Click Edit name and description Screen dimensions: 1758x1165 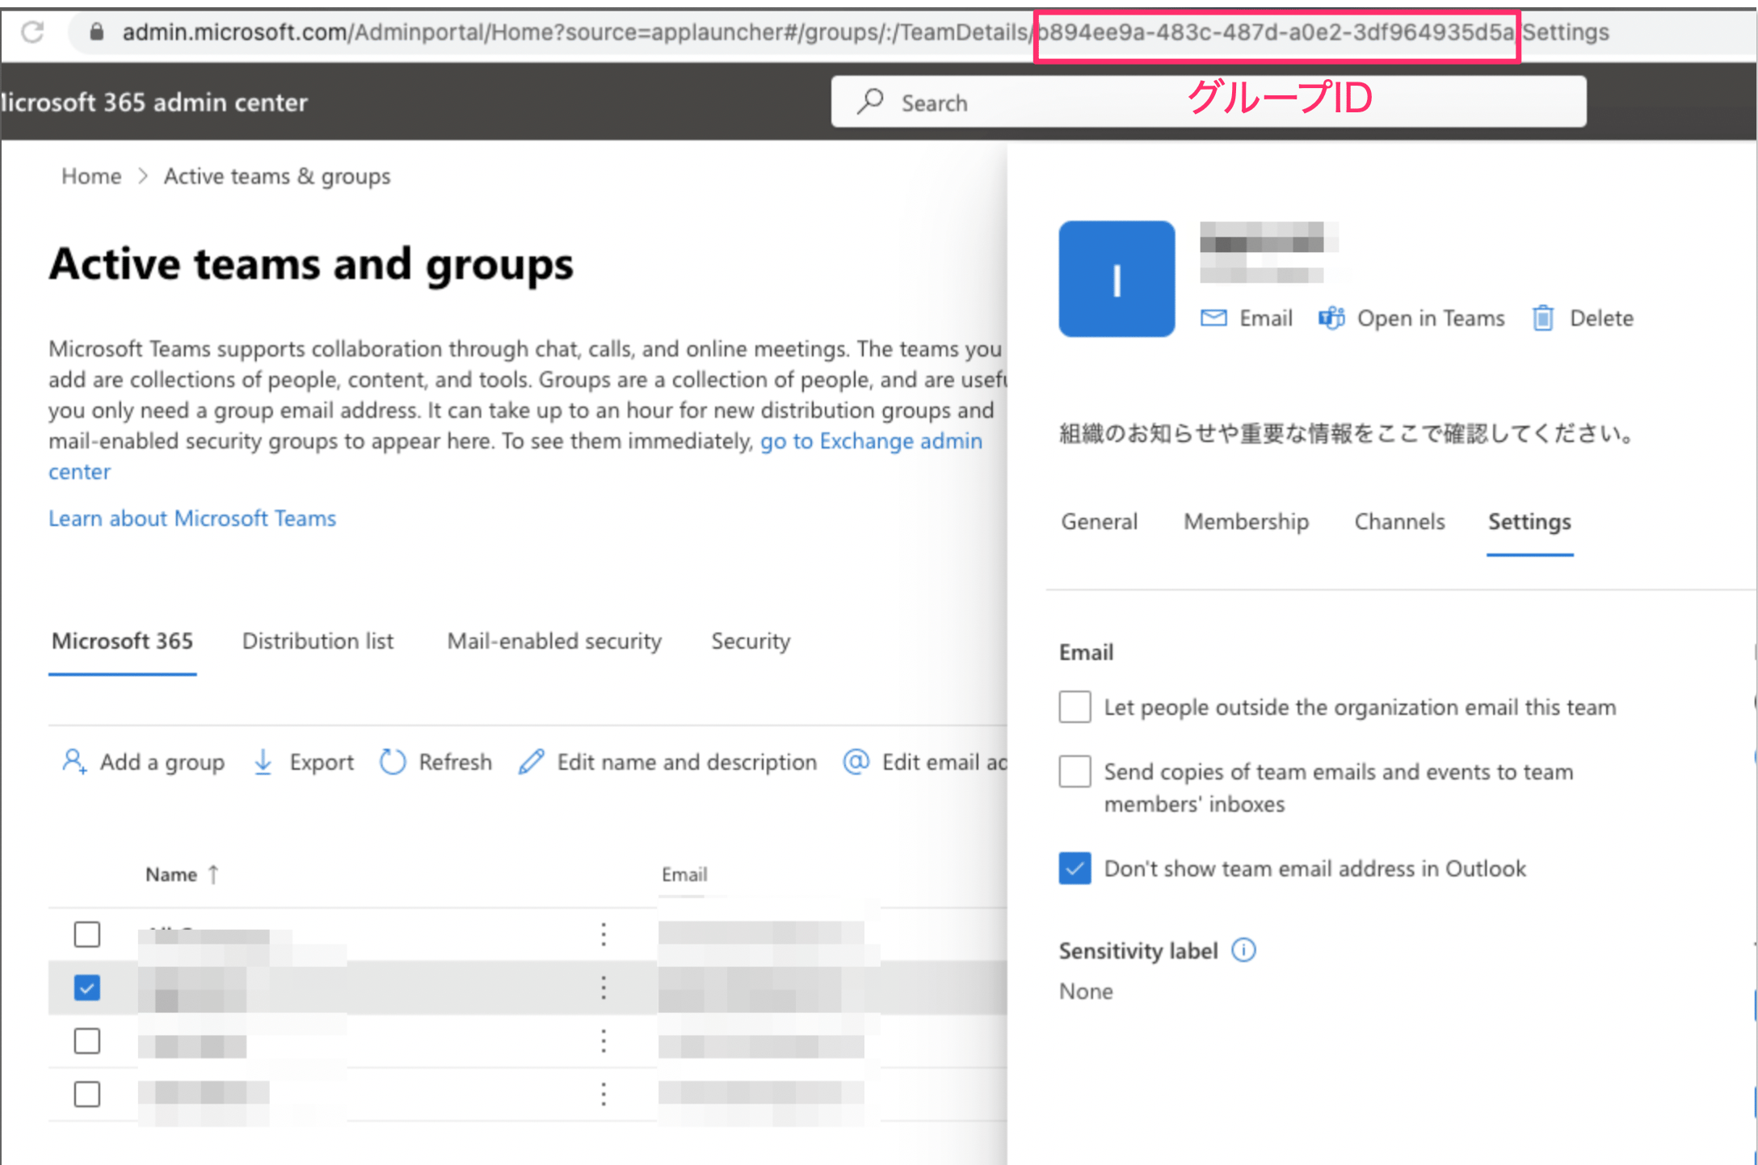pyautogui.click(x=687, y=762)
